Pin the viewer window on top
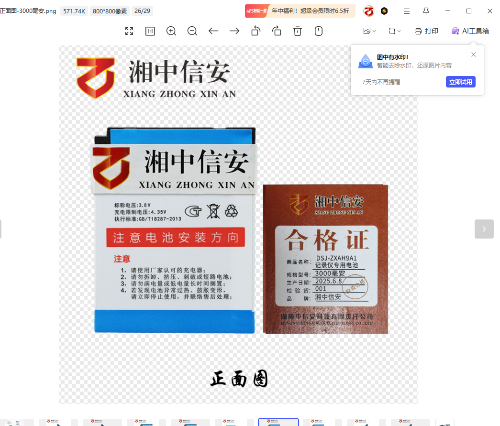Viewport: 500px width, 426px height. tap(426, 11)
